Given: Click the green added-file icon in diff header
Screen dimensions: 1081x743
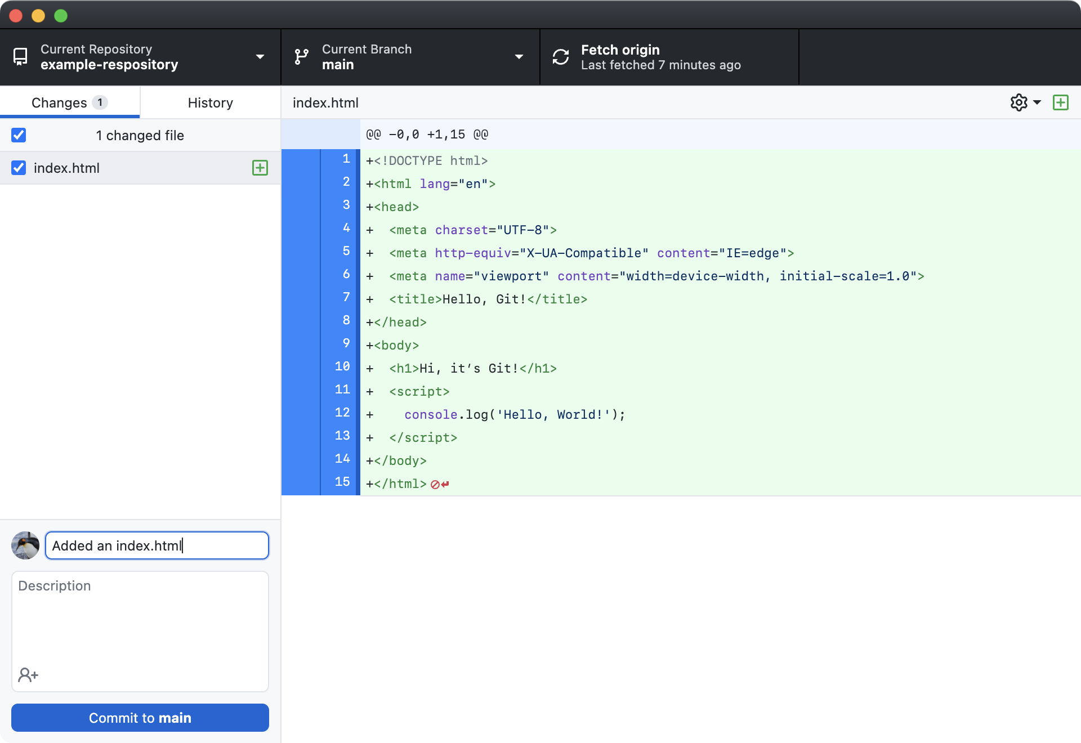Looking at the screenshot, I should tap(1061, 102).
